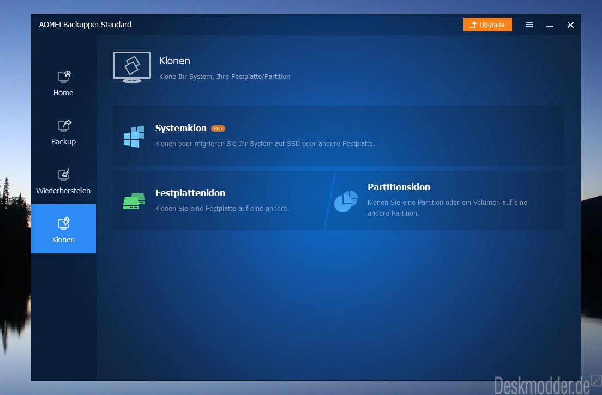Click the large Klonen monitor icon in header

pyautogui.click(x=132, y=68)
